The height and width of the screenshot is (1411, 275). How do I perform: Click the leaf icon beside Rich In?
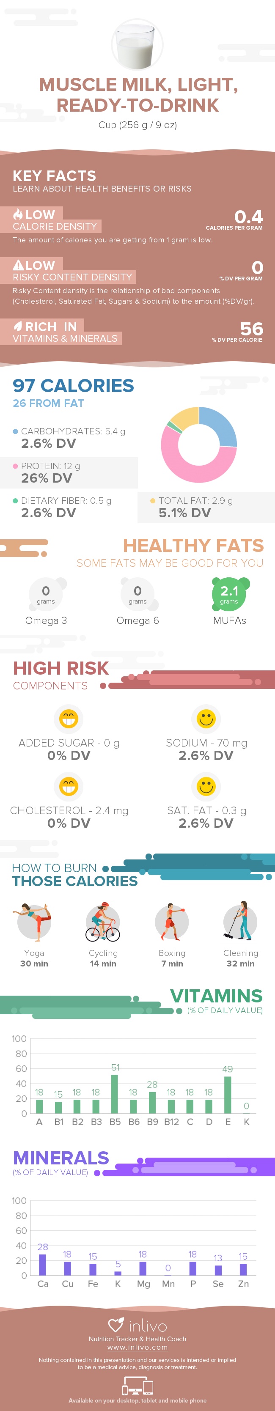pyautogui.click(x=18, y=327)
